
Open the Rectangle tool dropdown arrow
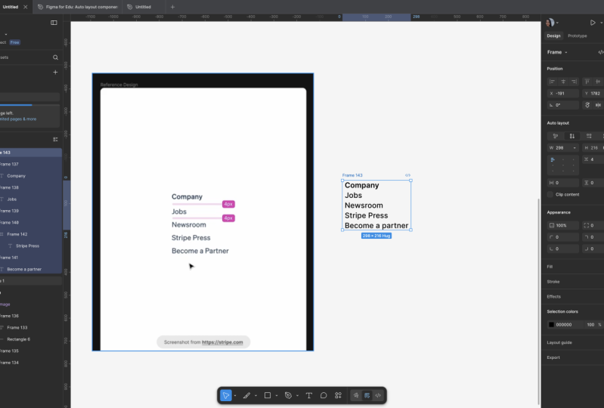277,396
